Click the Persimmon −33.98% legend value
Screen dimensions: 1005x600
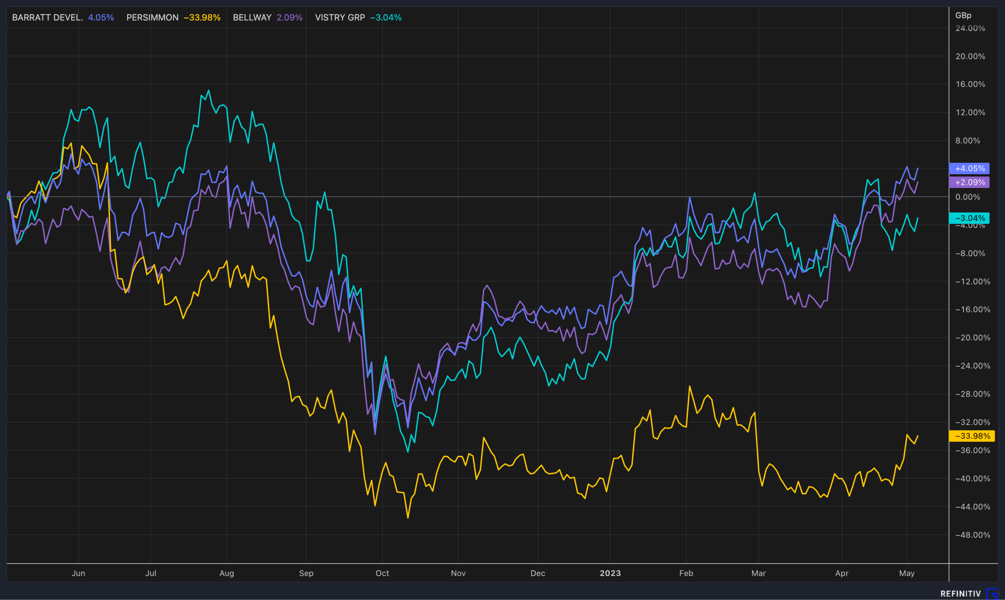pyautogui.click(x=202, y=17)
